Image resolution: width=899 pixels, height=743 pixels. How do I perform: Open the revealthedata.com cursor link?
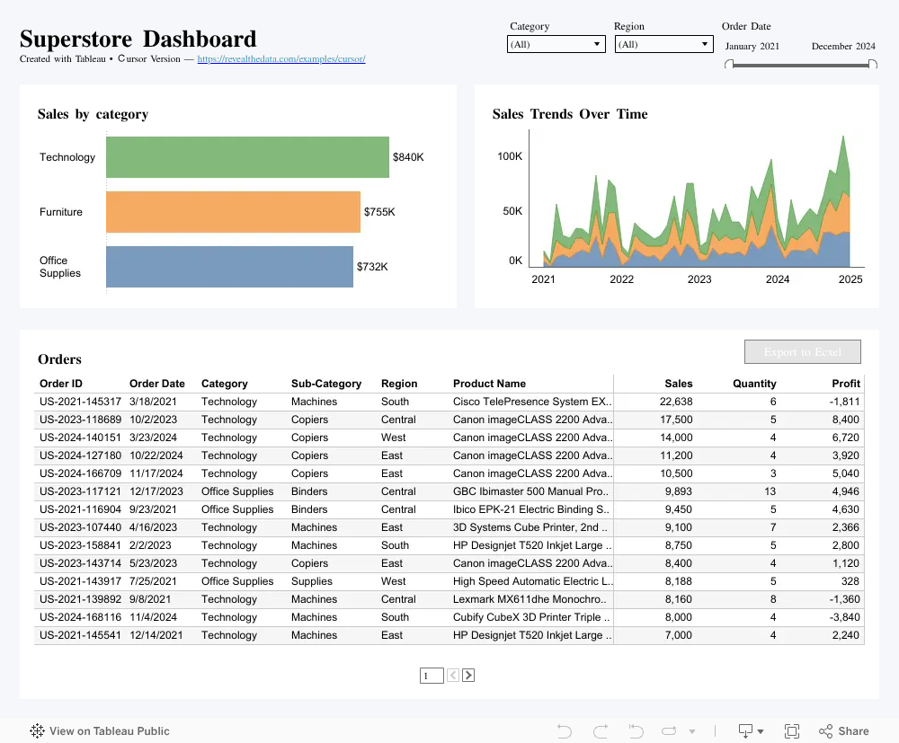point(281,59)
